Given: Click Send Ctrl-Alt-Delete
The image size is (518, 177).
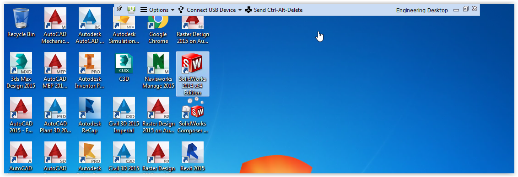Looking at the screenshot, I should [274, 10].
